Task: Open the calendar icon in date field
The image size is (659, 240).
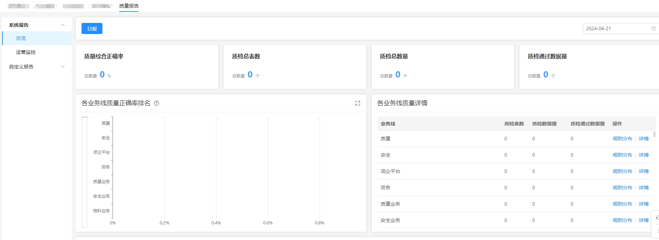Action: (653, 28)
